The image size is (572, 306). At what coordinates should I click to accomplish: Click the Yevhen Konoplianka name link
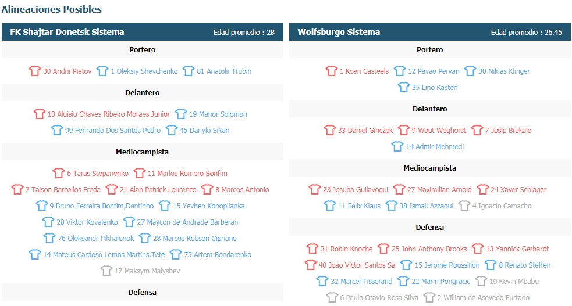click(209, 206)
